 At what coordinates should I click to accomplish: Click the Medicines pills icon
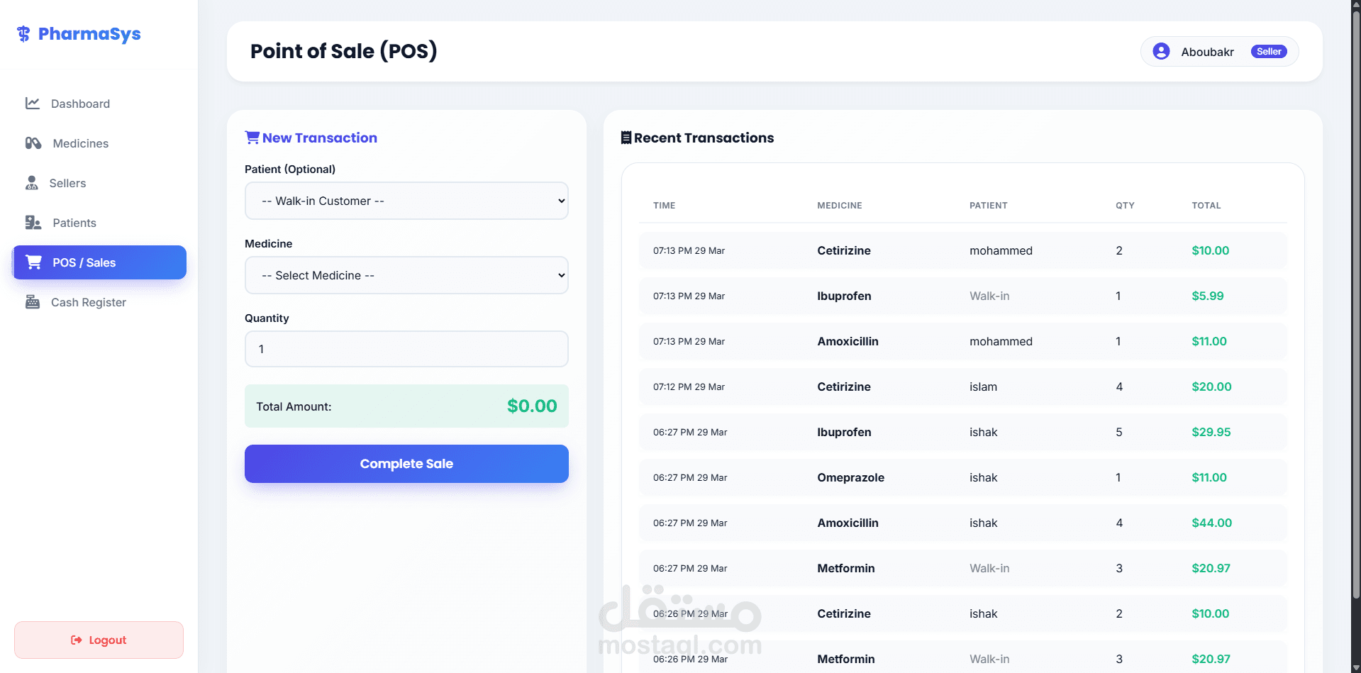pos(33,143)
